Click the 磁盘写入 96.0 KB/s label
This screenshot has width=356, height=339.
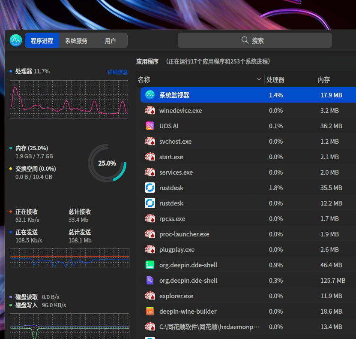click(x=41, y=305)
